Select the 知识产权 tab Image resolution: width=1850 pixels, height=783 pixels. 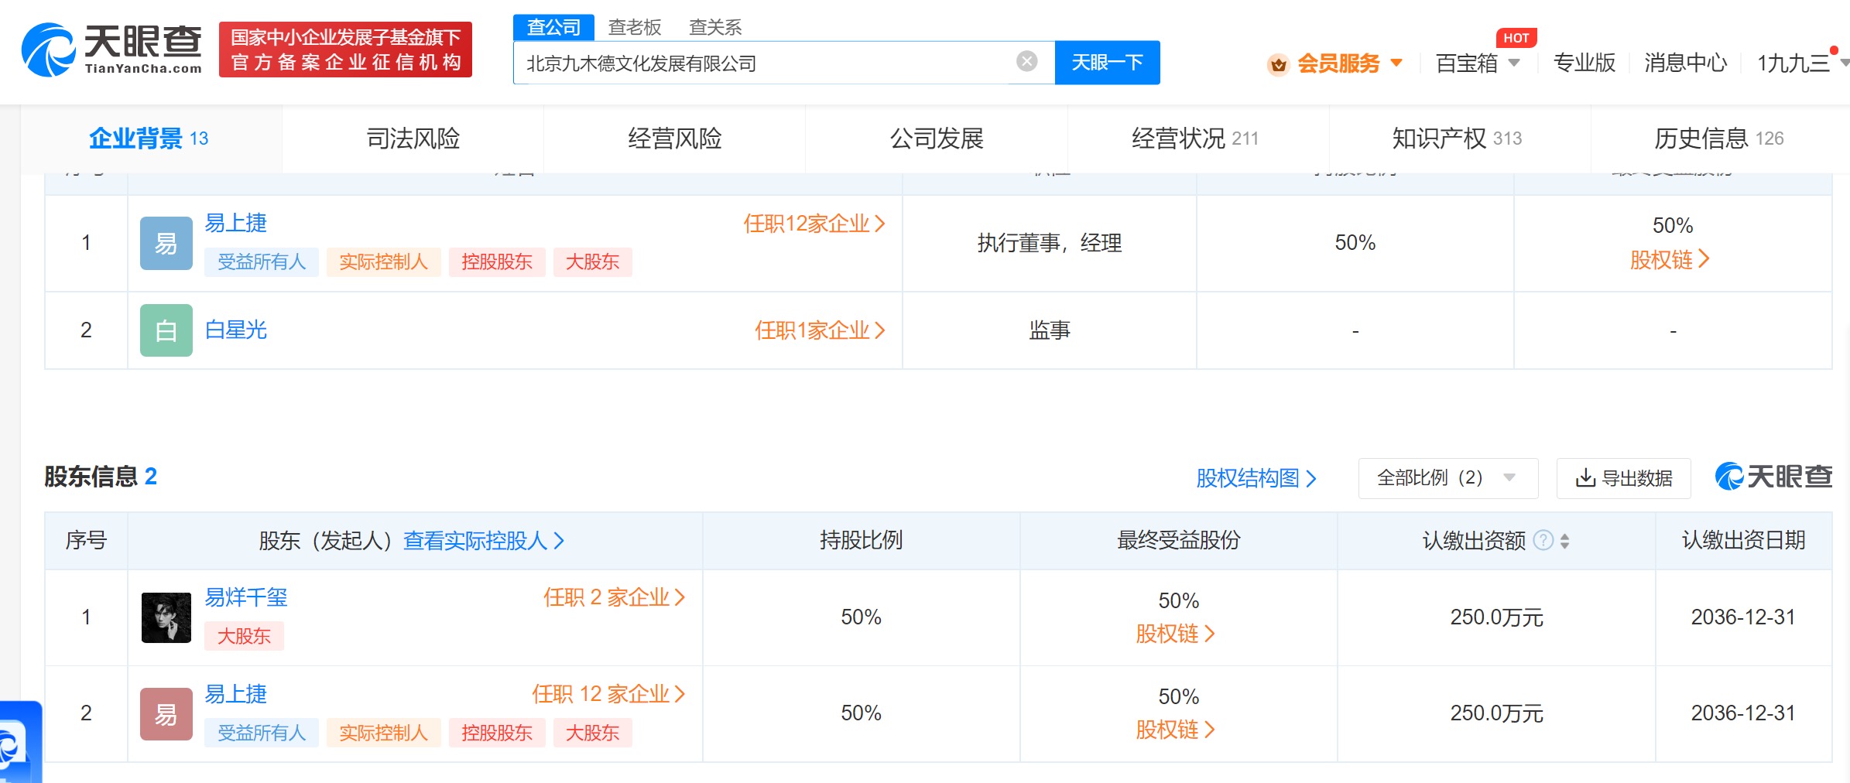1458,138
